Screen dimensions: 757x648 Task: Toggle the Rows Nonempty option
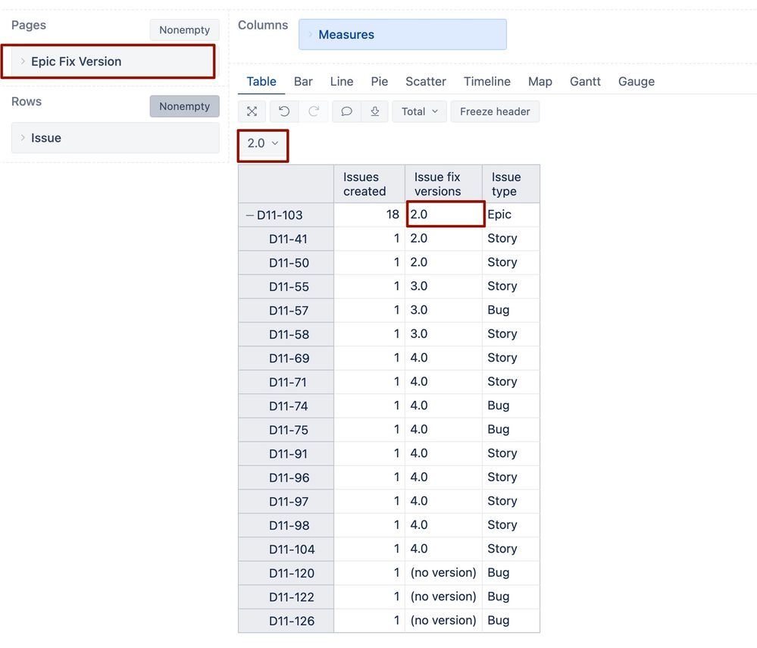[184, 106]
